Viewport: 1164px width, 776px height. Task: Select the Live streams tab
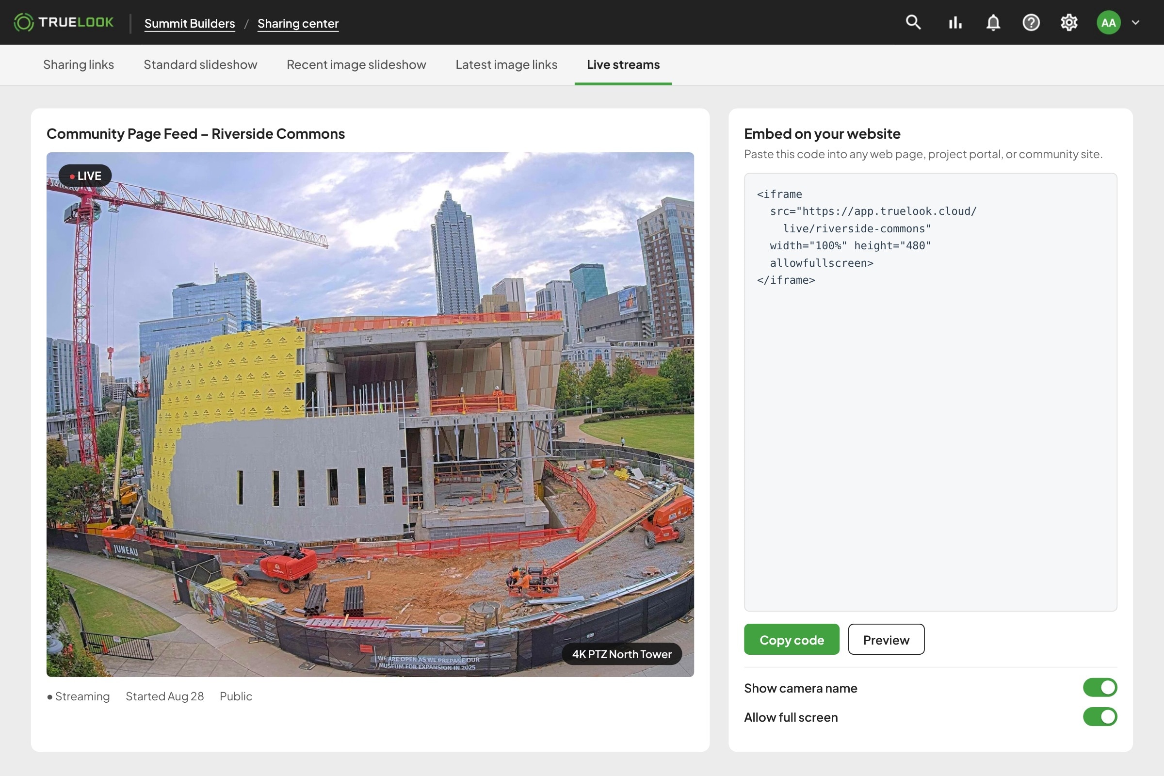(x=623, y=65)
